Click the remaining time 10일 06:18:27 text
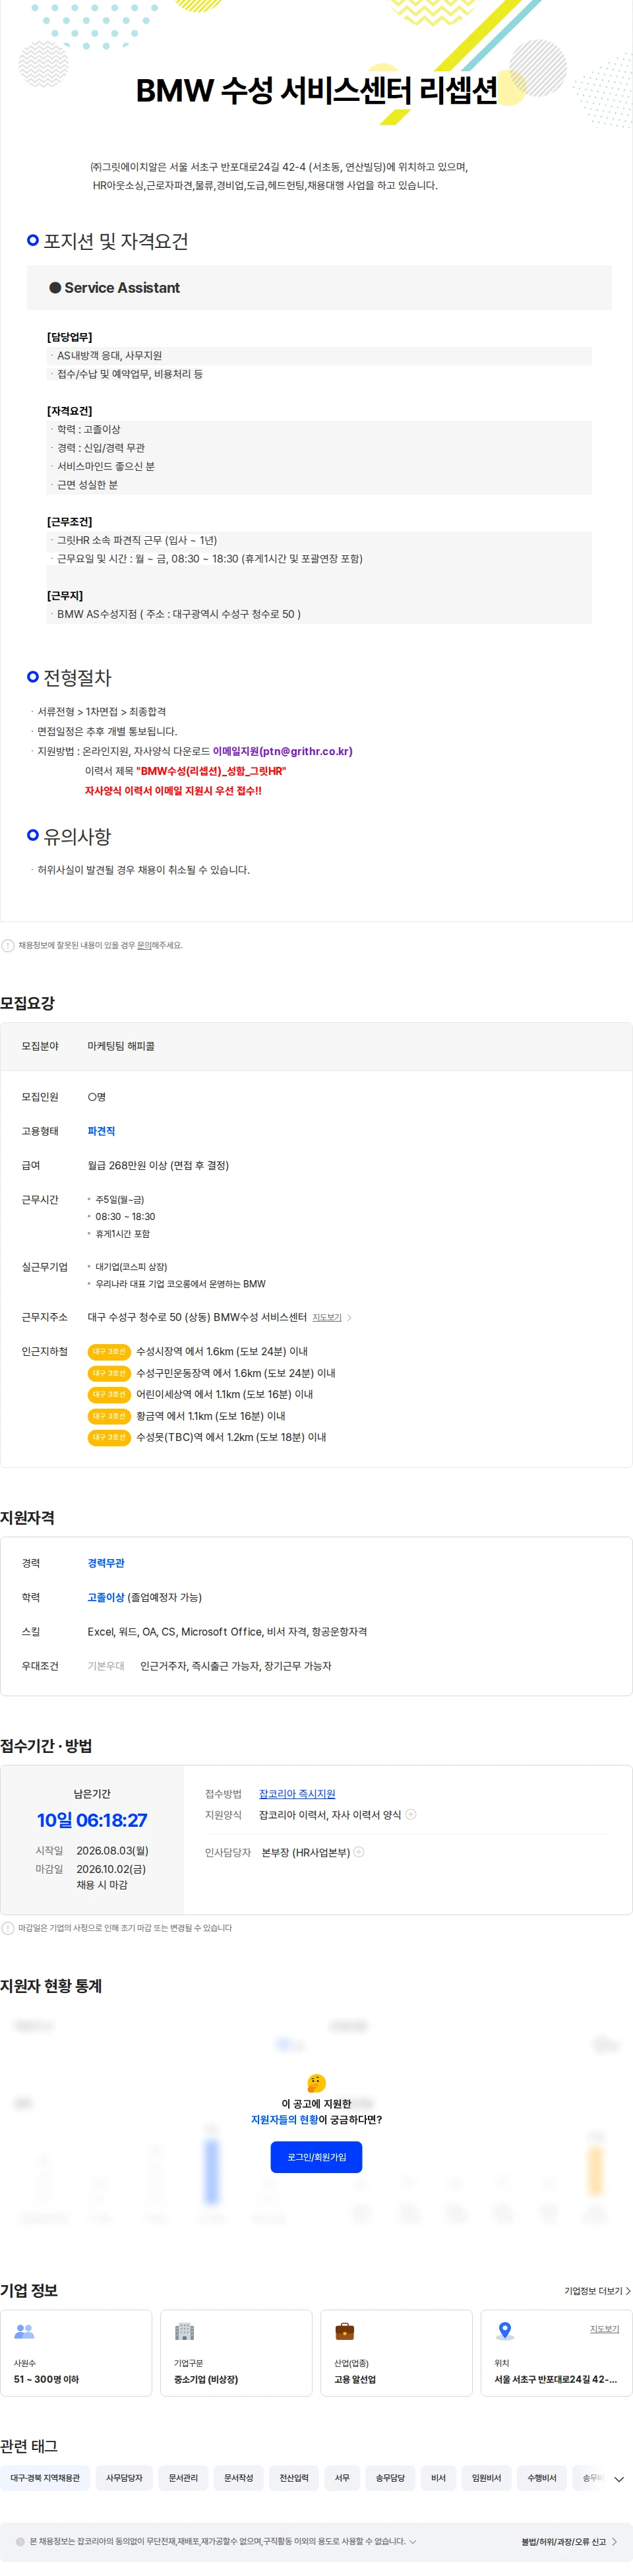This screenshot has width=633, height=2576. click(92, 1820)
